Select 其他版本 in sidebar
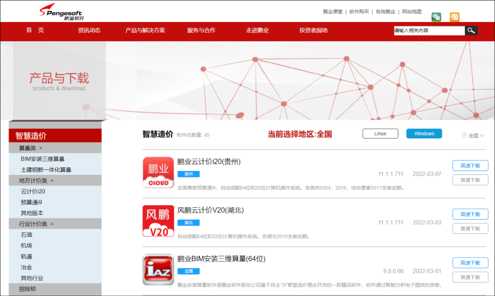495x296 pixels. 32,213
